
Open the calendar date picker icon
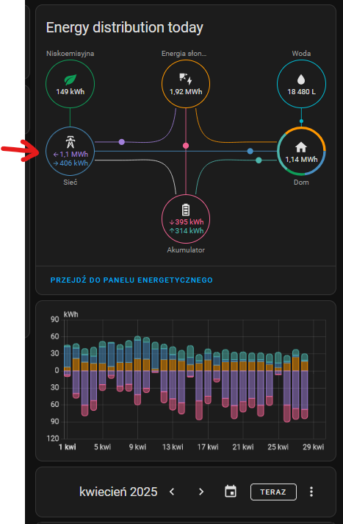point(231,492)
